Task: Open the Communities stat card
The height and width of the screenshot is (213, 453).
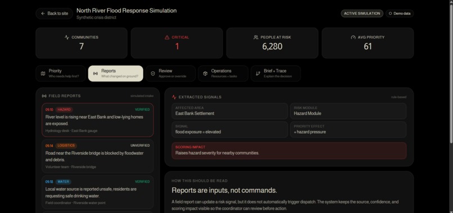Action: click(x=81, y=43)
